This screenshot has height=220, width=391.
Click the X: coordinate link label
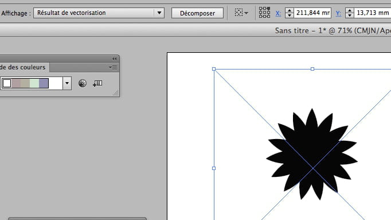tap(278, 13)
